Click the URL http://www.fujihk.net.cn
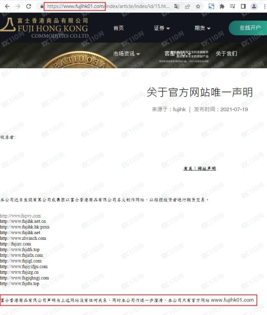This screenshot has width=267, height=315. click(x=23, y=221)
